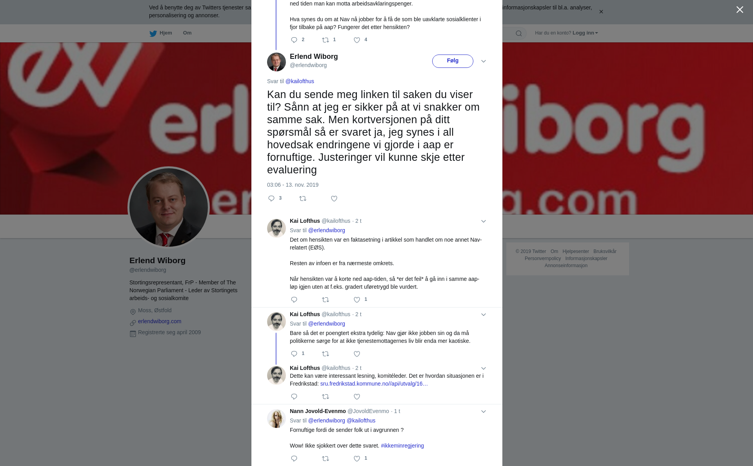The height and width of the screenshot is (466, 753).
Task: Open the sru.fredrikstad.kommune.no link
Action: (x=374, y=384)
